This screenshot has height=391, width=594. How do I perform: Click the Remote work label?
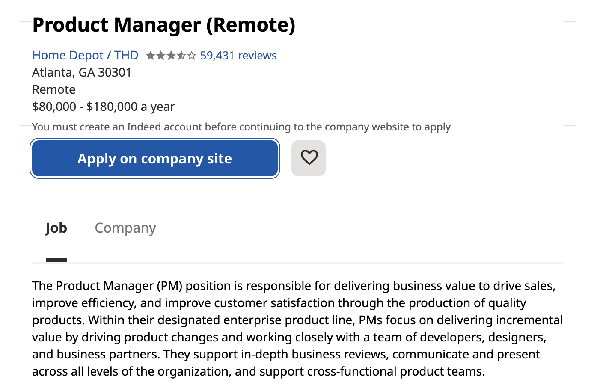53,89
